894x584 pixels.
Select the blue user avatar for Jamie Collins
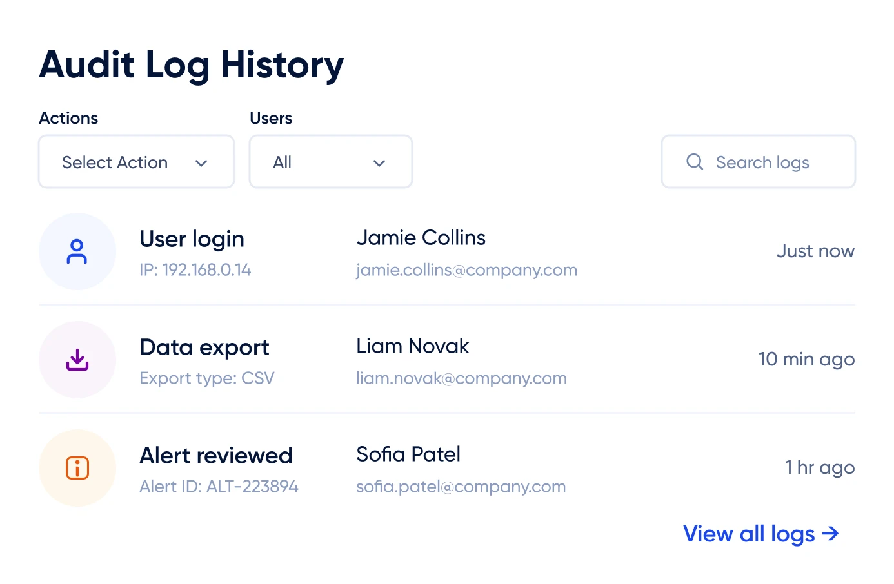[x=77, y=251]
